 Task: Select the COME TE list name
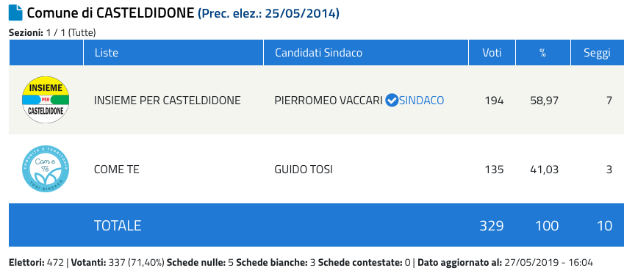pyautogui.click(x=117, y=170)
